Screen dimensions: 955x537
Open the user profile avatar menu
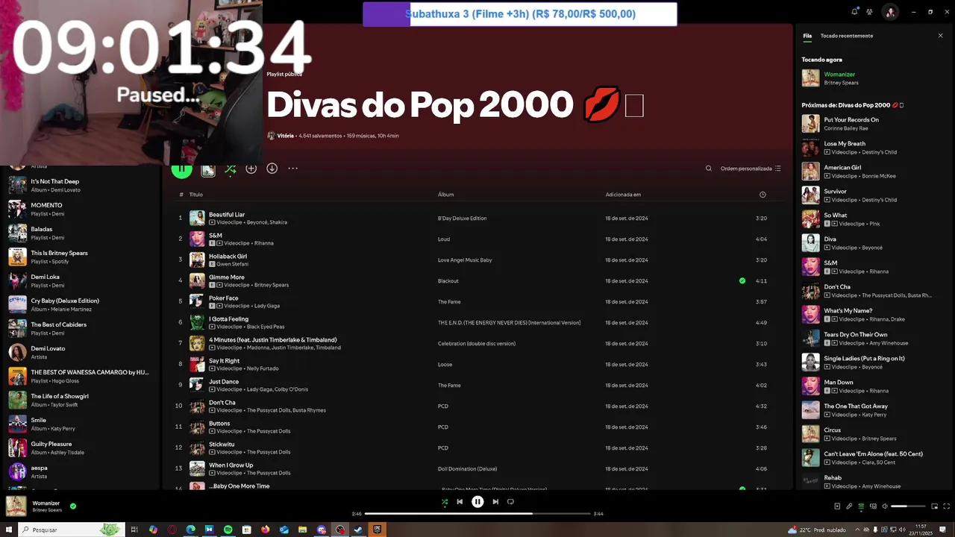click(889, 12)
